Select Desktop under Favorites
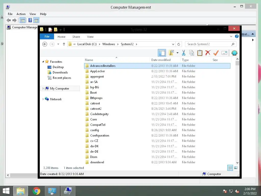 (58, 67)
